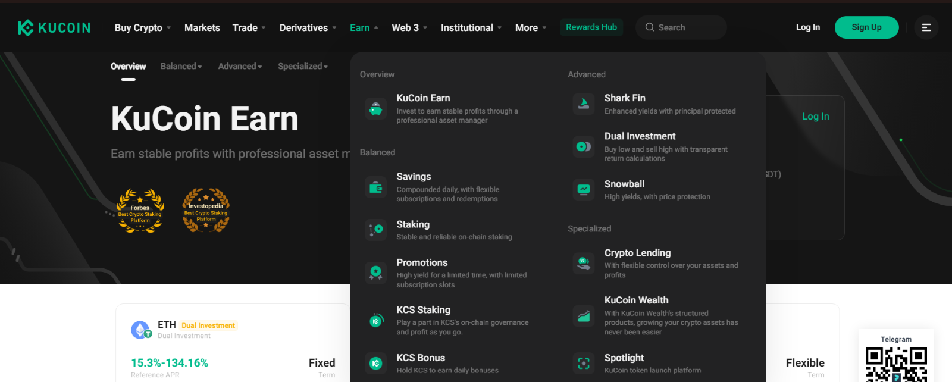Viewport: 952px width, 382px height.
Task: Click the Fixed term label
Action: click(322, 363)
